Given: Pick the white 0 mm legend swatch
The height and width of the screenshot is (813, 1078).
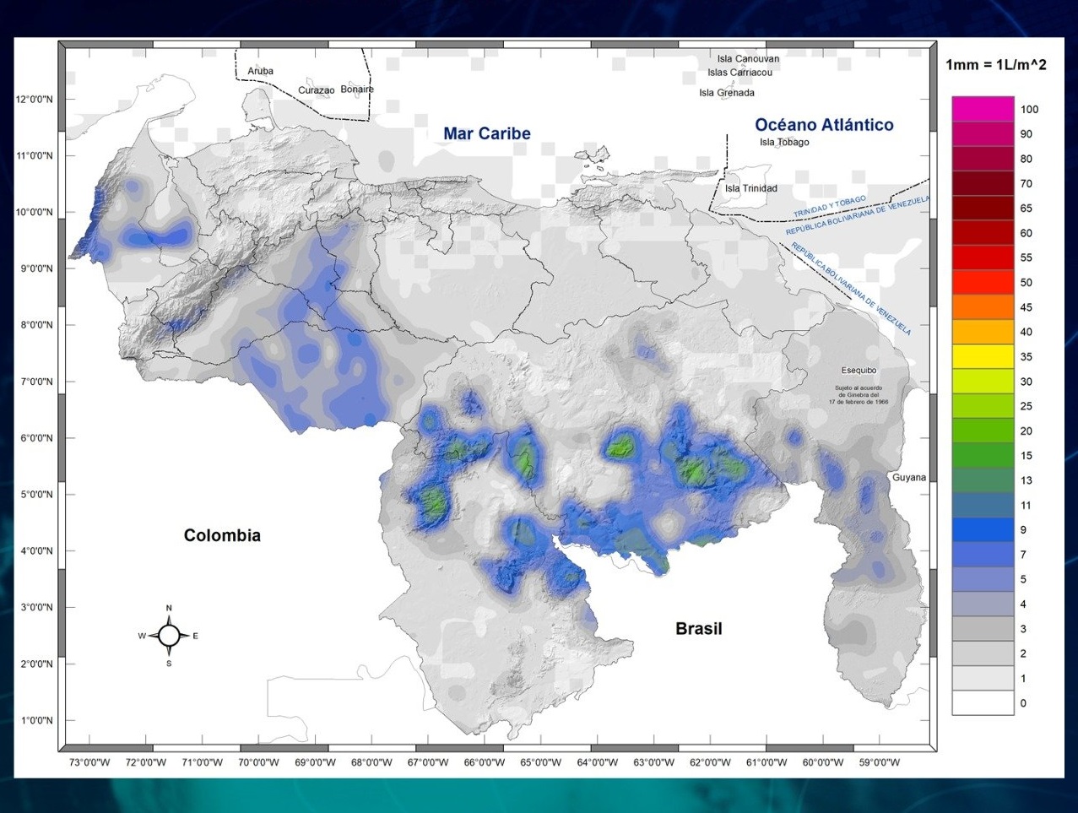Looking at the screenshot, I should 983,703.
